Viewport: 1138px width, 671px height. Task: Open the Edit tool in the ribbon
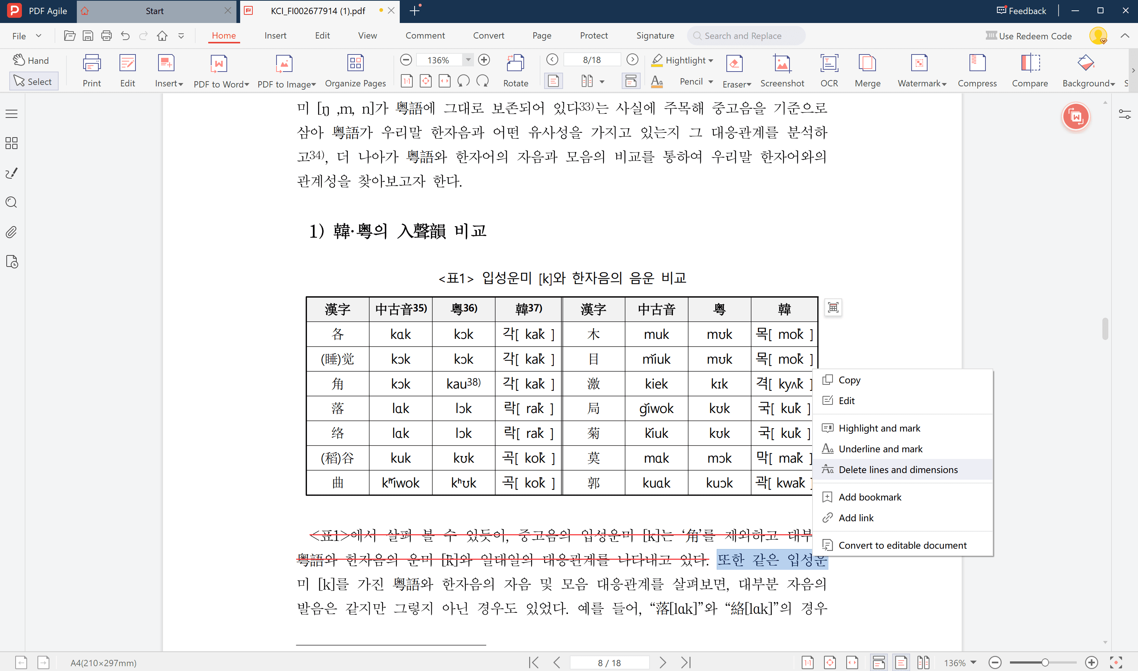[x=128, y=71]
